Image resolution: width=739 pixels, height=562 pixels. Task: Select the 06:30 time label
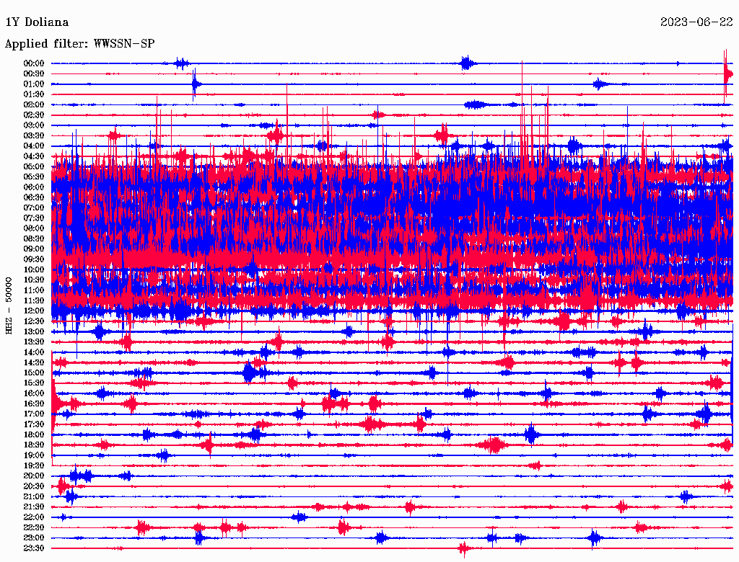[x=34, y=197]
